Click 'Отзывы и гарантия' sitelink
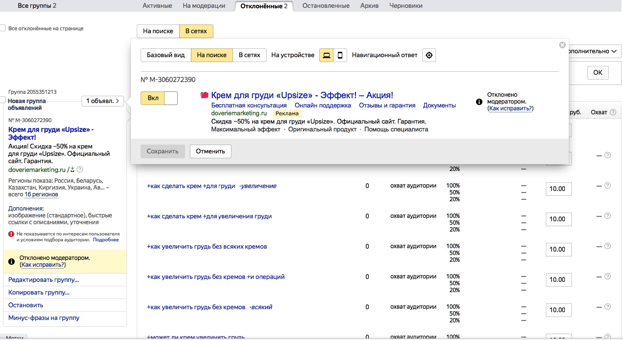Image resolution: width=623 pixels, height=340 pixels. pos(387,105)
